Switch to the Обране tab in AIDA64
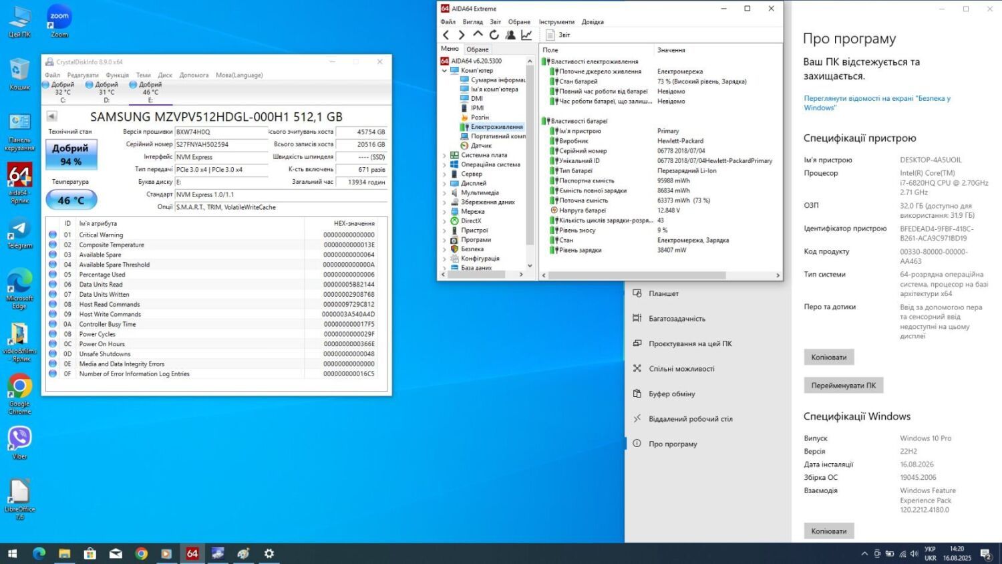The width and height of the screenshot is (1002, 564). coord(477,49)
